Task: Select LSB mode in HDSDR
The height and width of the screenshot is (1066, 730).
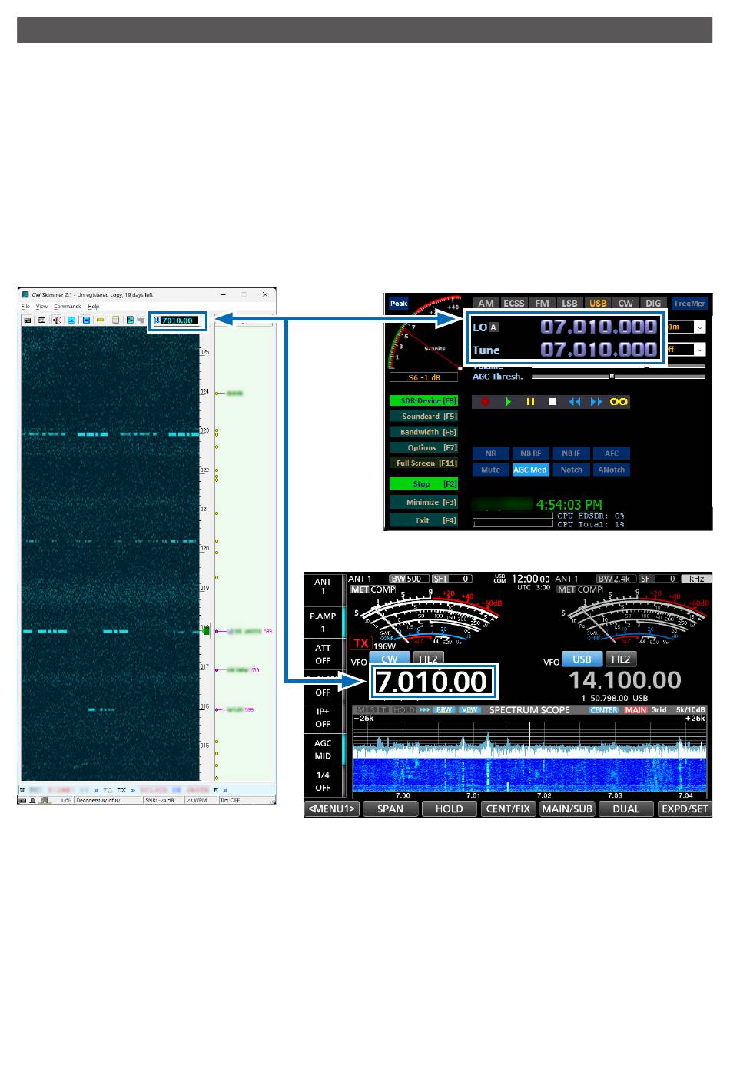Action: tap(569, 304)
